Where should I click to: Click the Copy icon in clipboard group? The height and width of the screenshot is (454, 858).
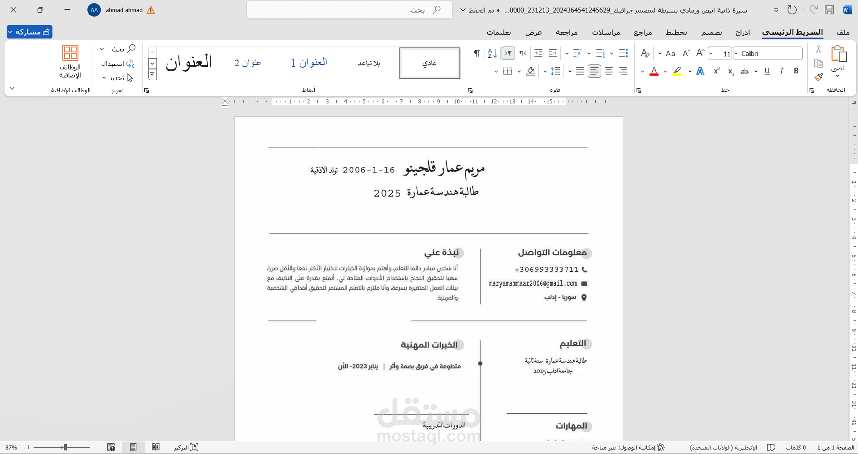coord(819,63)
